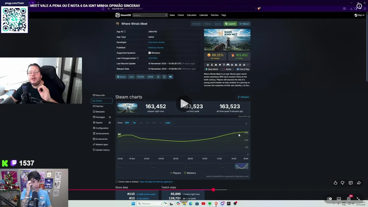Click the PCGW button
The image size is (368, 207).
coord(141,77)
